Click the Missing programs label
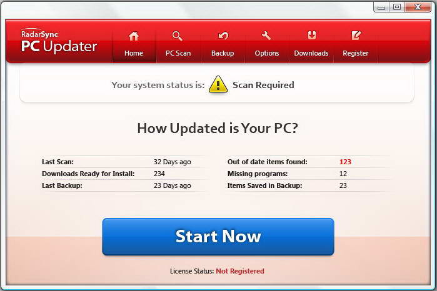Screen dimensions: 437x291 point(258,174)
